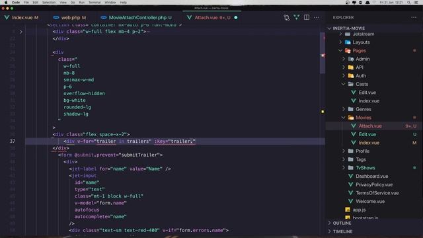
Task: Switch to the web.php tab
Action: (69, 18)
